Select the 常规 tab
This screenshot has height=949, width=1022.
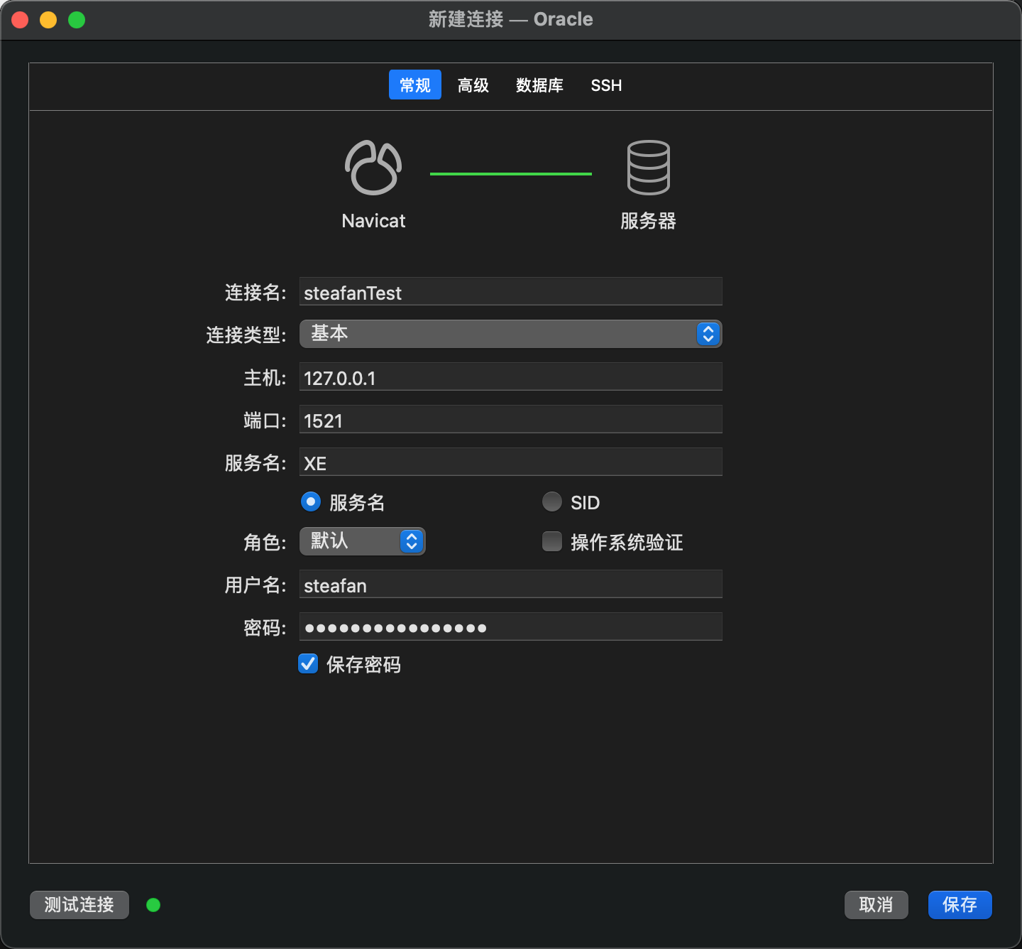pos(415,85)
